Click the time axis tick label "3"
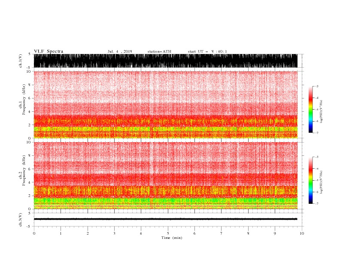This screenshot has width=340, height=262. point(114,233)
